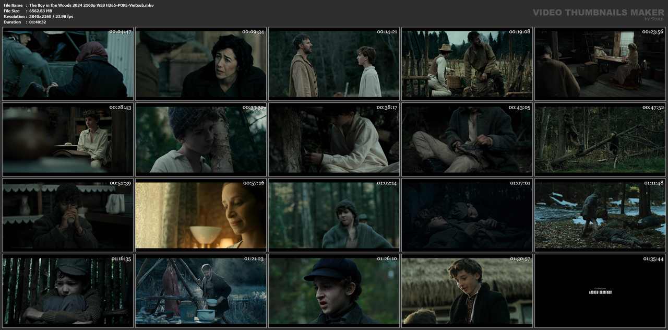Click the file name text ending in Vietsub.mkv
This screenshot has height=330, width=668.
pyautogui.click(x=91, y=5)
